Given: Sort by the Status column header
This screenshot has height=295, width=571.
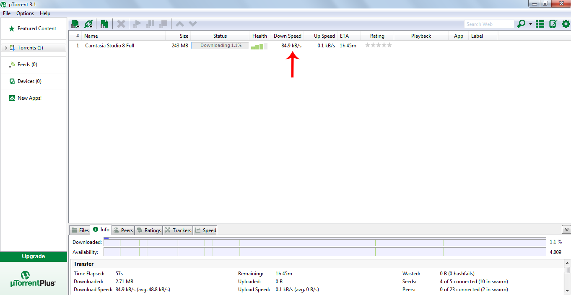Looking at the screenshot, I should tap(220, 36).
